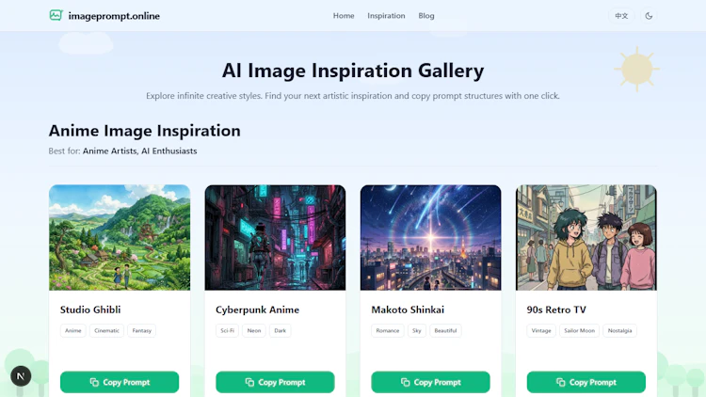Open the Cyberpunk Anime neon alley thumbnail

click(275, 237)
